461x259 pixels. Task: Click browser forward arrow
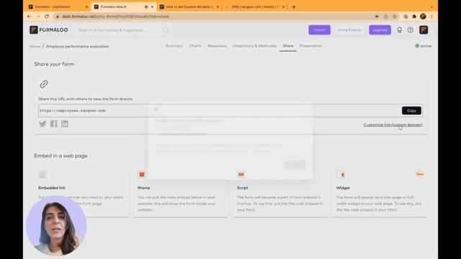(38, 17)
